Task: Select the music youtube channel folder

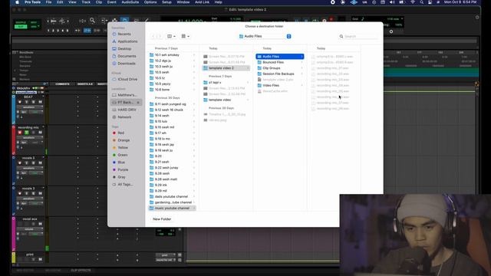Action: 172,208
